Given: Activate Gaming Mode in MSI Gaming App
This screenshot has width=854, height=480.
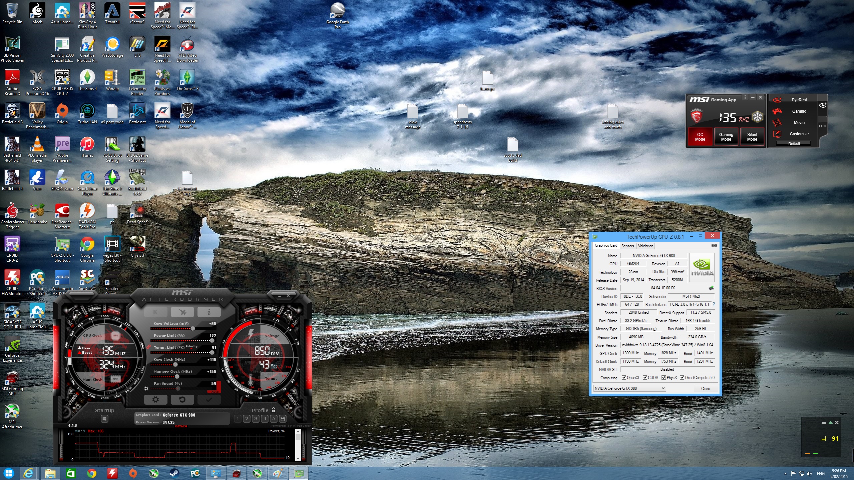Looking at the screenshot, I should 726,137.
